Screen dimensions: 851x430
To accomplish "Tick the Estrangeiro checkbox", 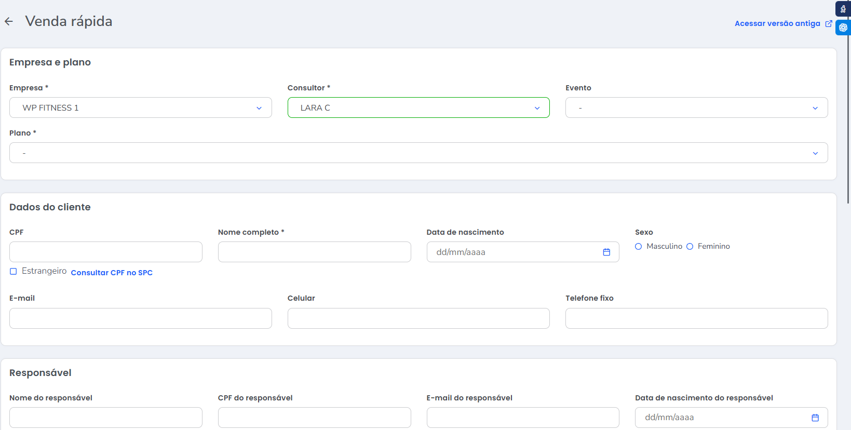I will [13, 272].
